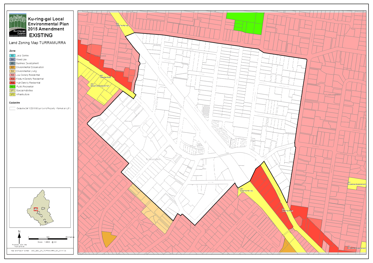Click the red locator box in inset map

click(x=36, y=209)
